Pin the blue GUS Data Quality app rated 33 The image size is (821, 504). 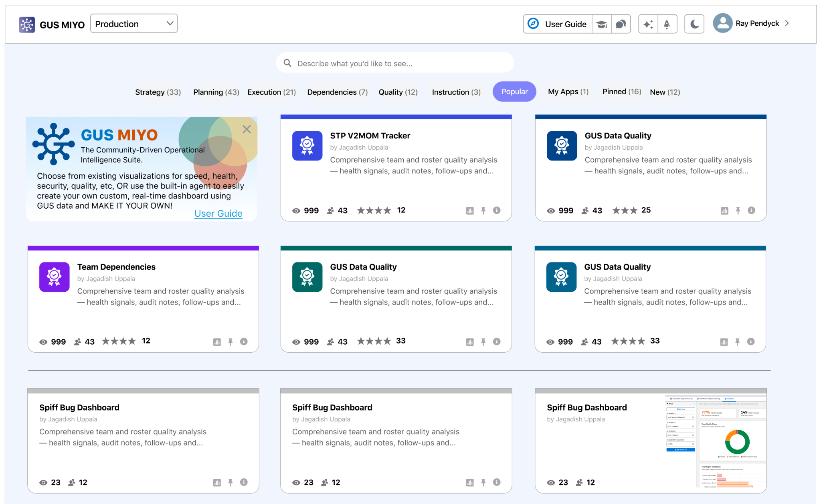tap(737, 342)
